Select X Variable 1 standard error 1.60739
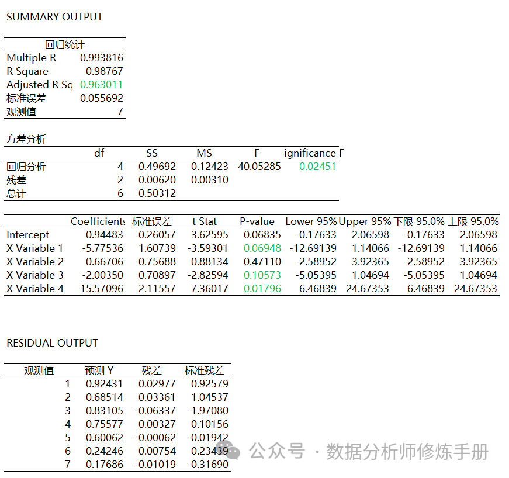The image size is (509, 478). point(157,248)
